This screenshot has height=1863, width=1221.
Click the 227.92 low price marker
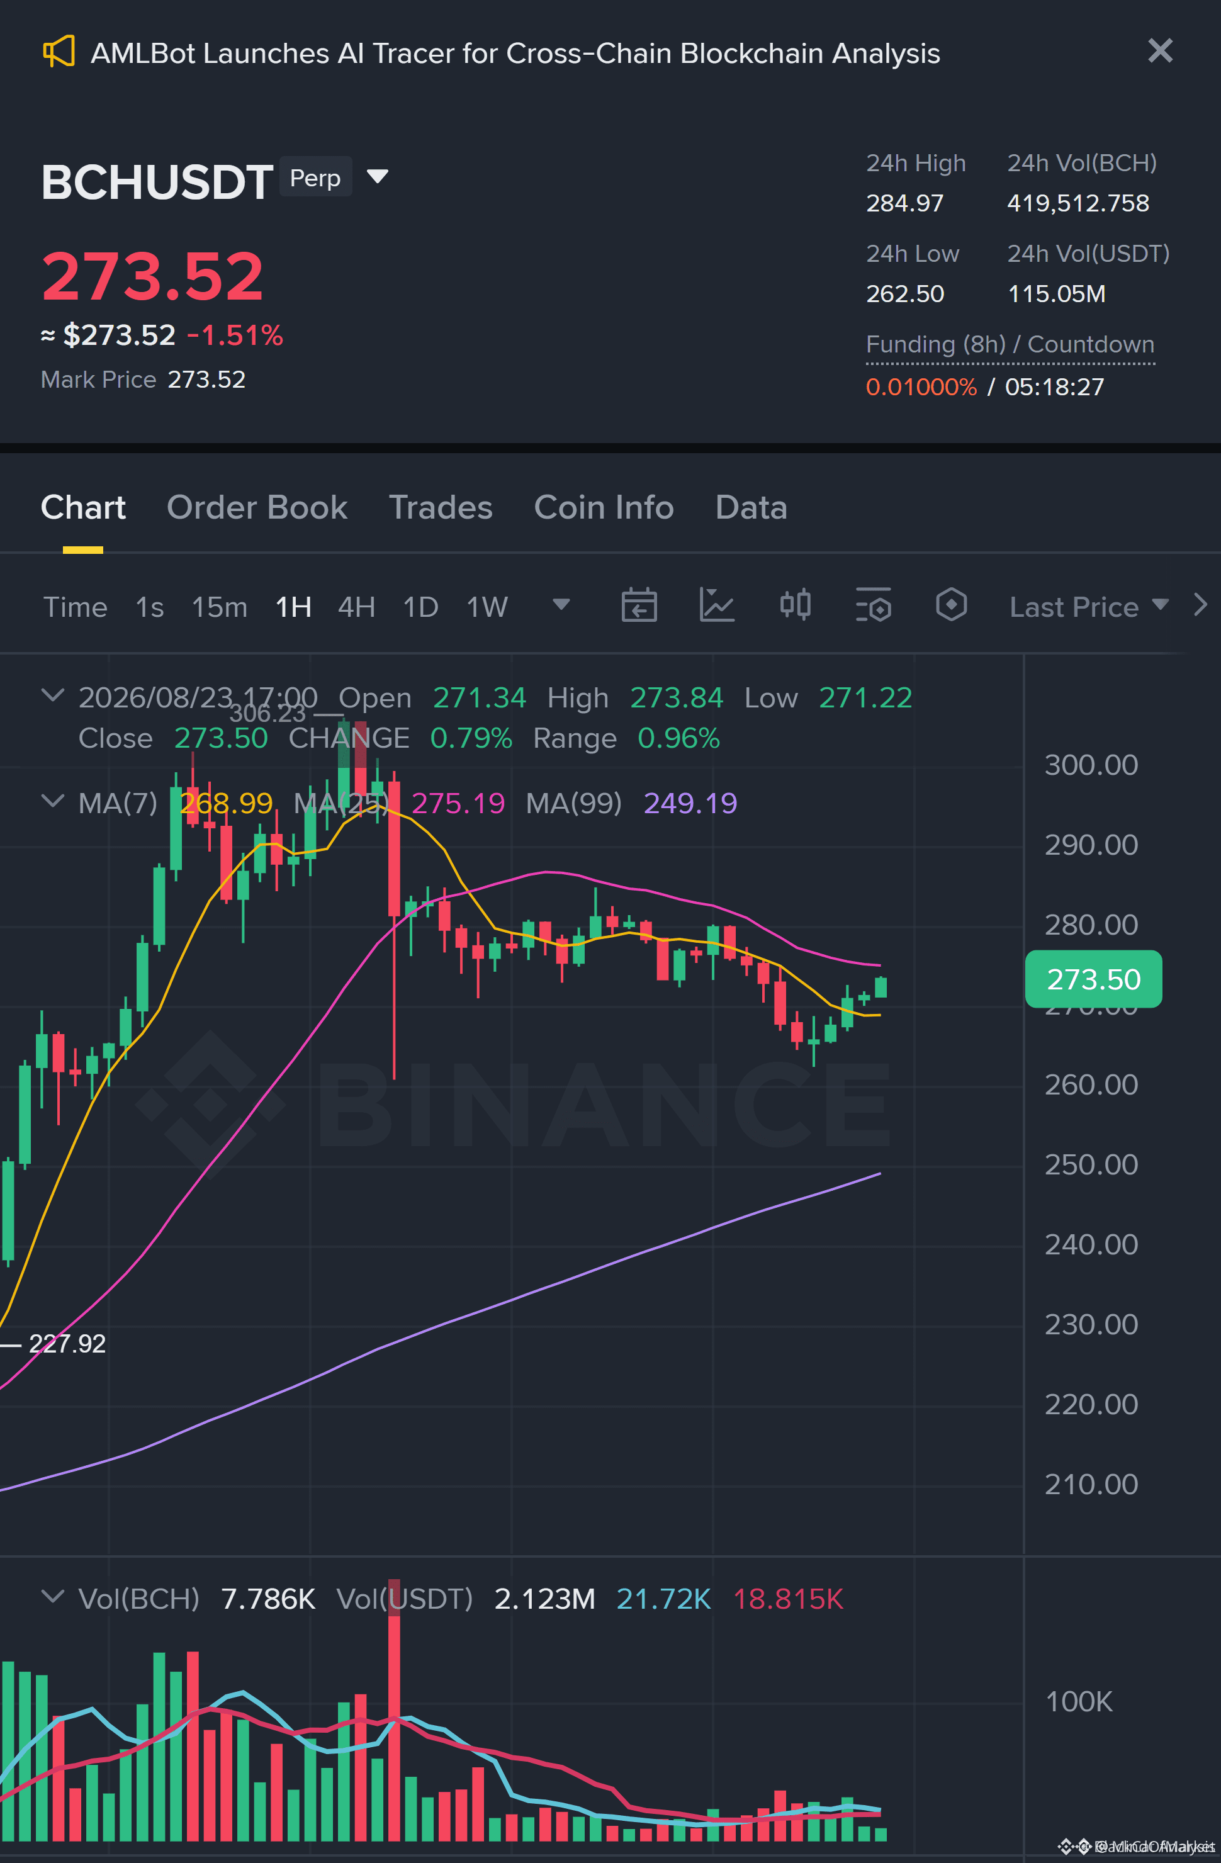tap(67, 1343)
